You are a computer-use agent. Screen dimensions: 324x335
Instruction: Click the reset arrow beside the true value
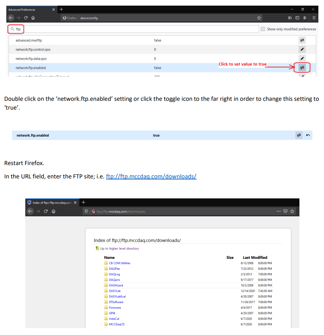tap(308, 135)
